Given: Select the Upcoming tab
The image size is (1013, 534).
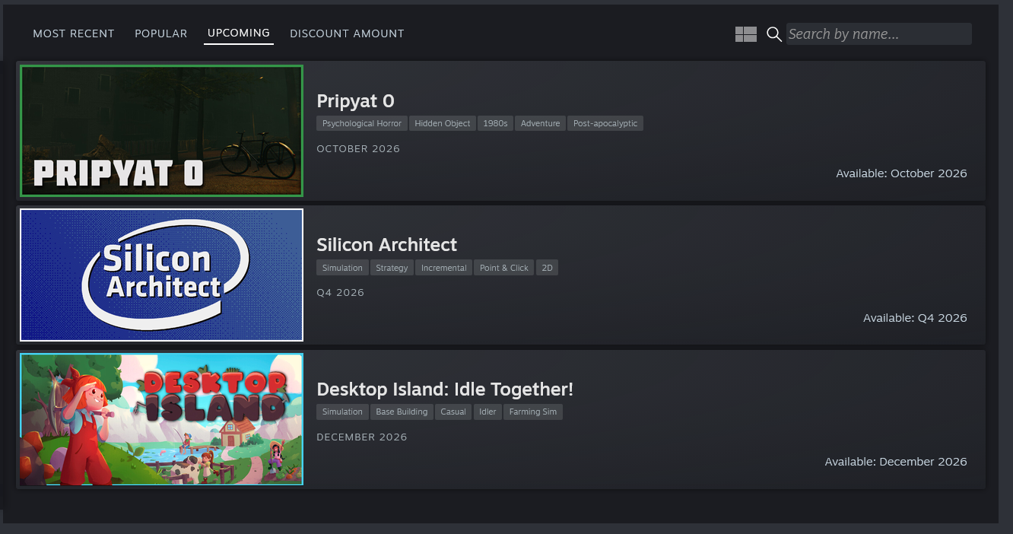Looking at the screenshot, I should pyautogui.click(x=239, y=33).
